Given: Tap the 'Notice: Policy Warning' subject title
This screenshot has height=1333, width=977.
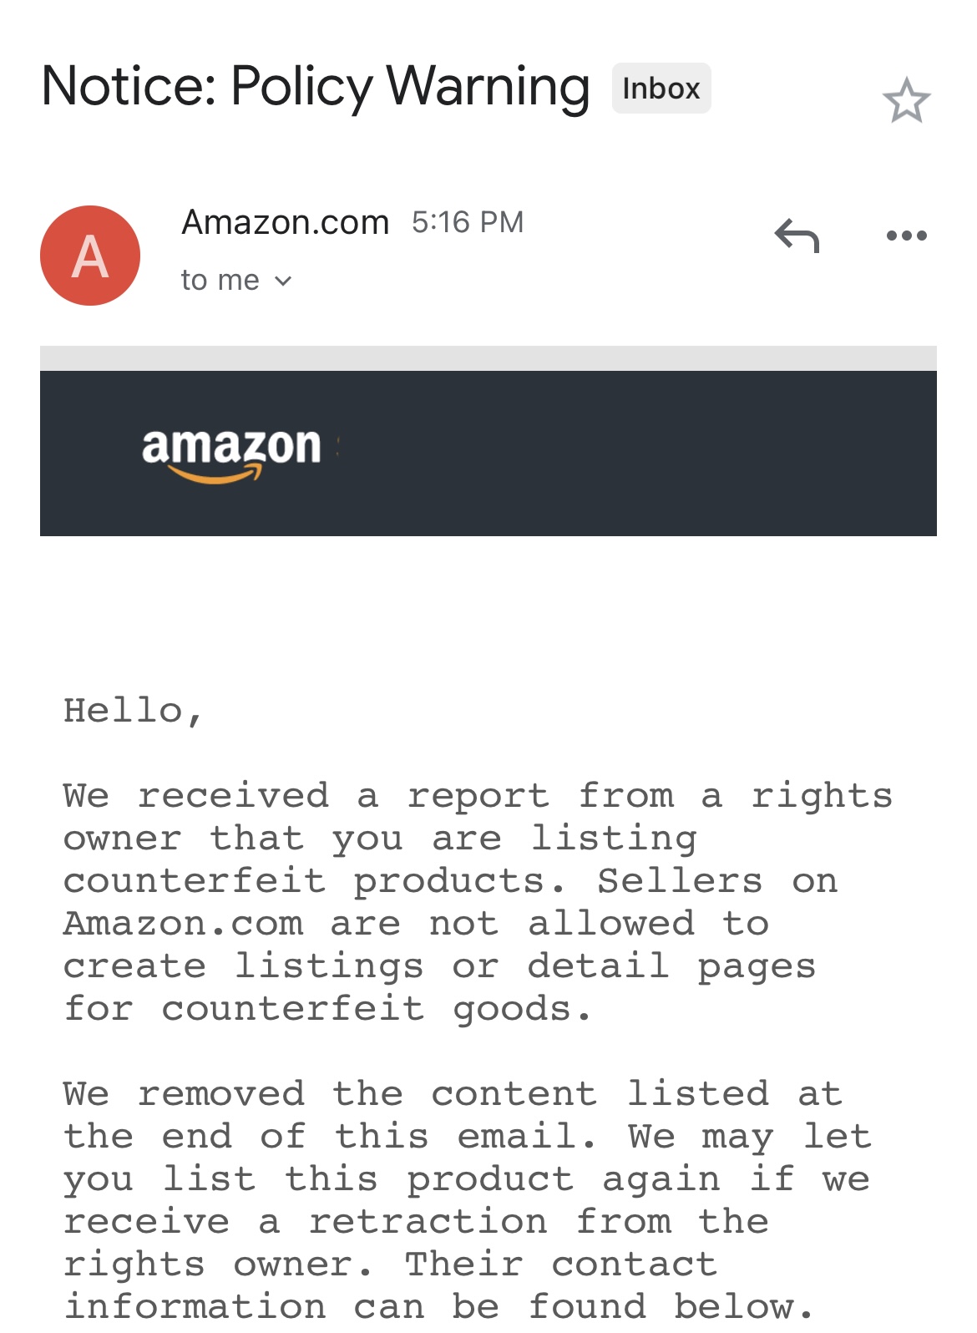Looking at the screenshot, I should [316, 87].
